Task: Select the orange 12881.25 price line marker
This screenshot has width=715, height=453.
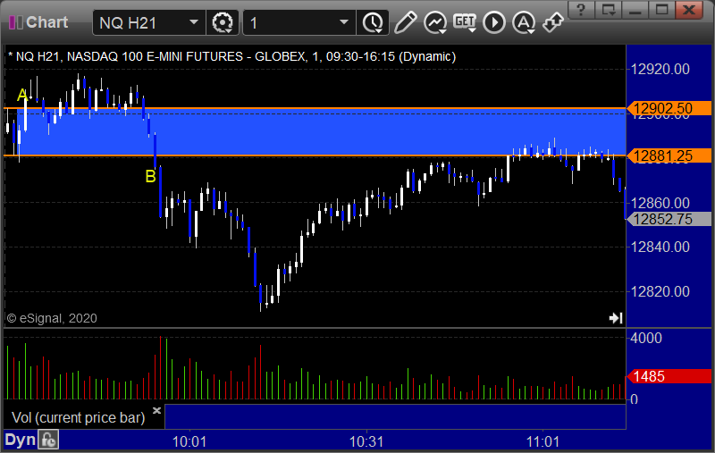Action: [x=669, y=155]
